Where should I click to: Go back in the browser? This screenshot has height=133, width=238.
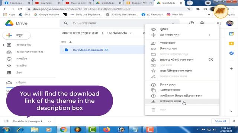point(5,9)
